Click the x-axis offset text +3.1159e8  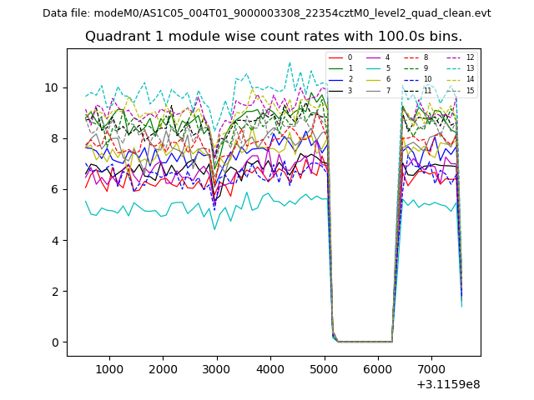click(x=446, y=384)
